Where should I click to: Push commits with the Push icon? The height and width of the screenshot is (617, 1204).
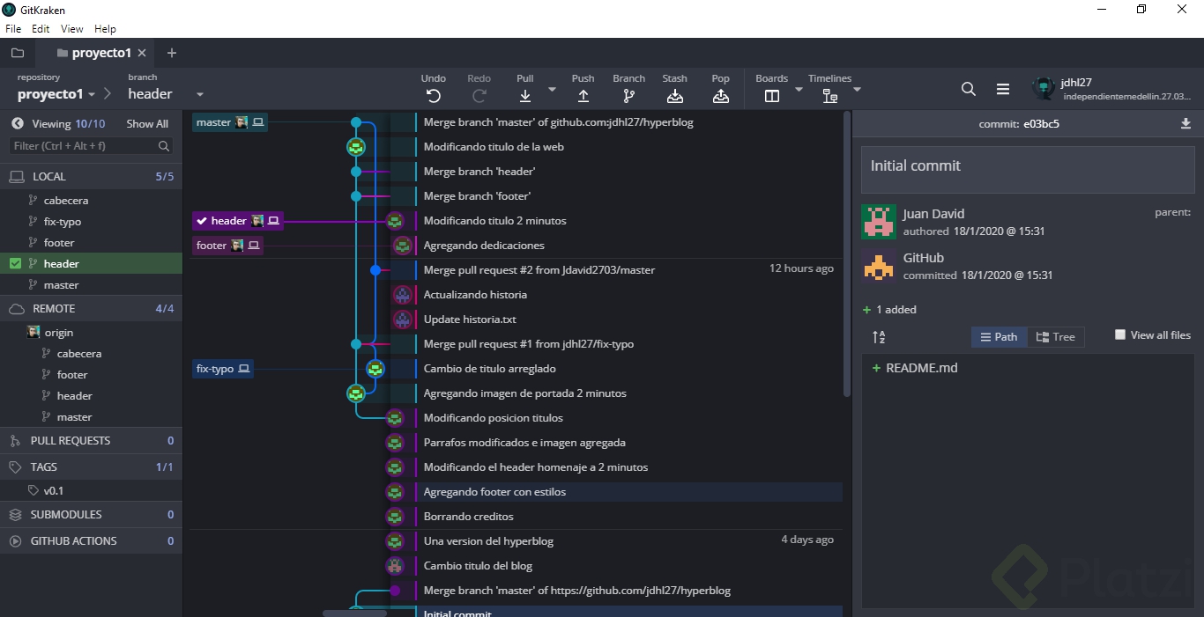(x=583, y=96)
